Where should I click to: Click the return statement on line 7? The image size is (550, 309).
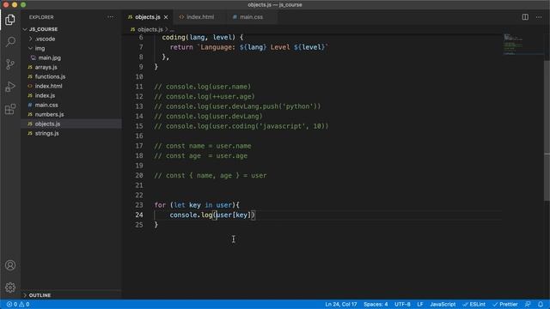coord(248,47)
